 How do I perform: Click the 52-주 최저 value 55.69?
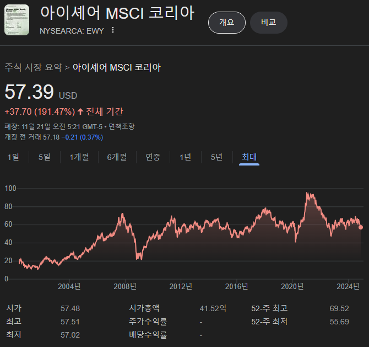[x=339, y=322]
